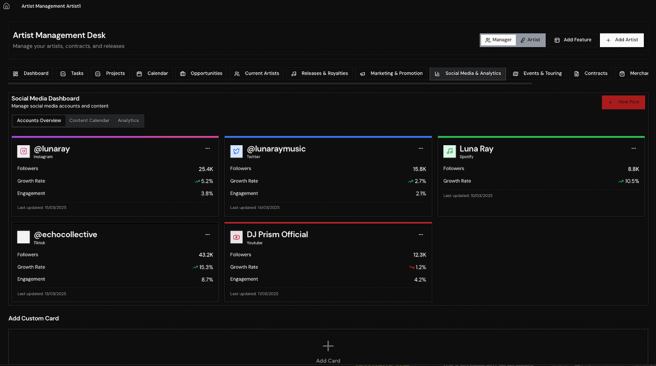Click the Add Feature button

tap(573, 40)
